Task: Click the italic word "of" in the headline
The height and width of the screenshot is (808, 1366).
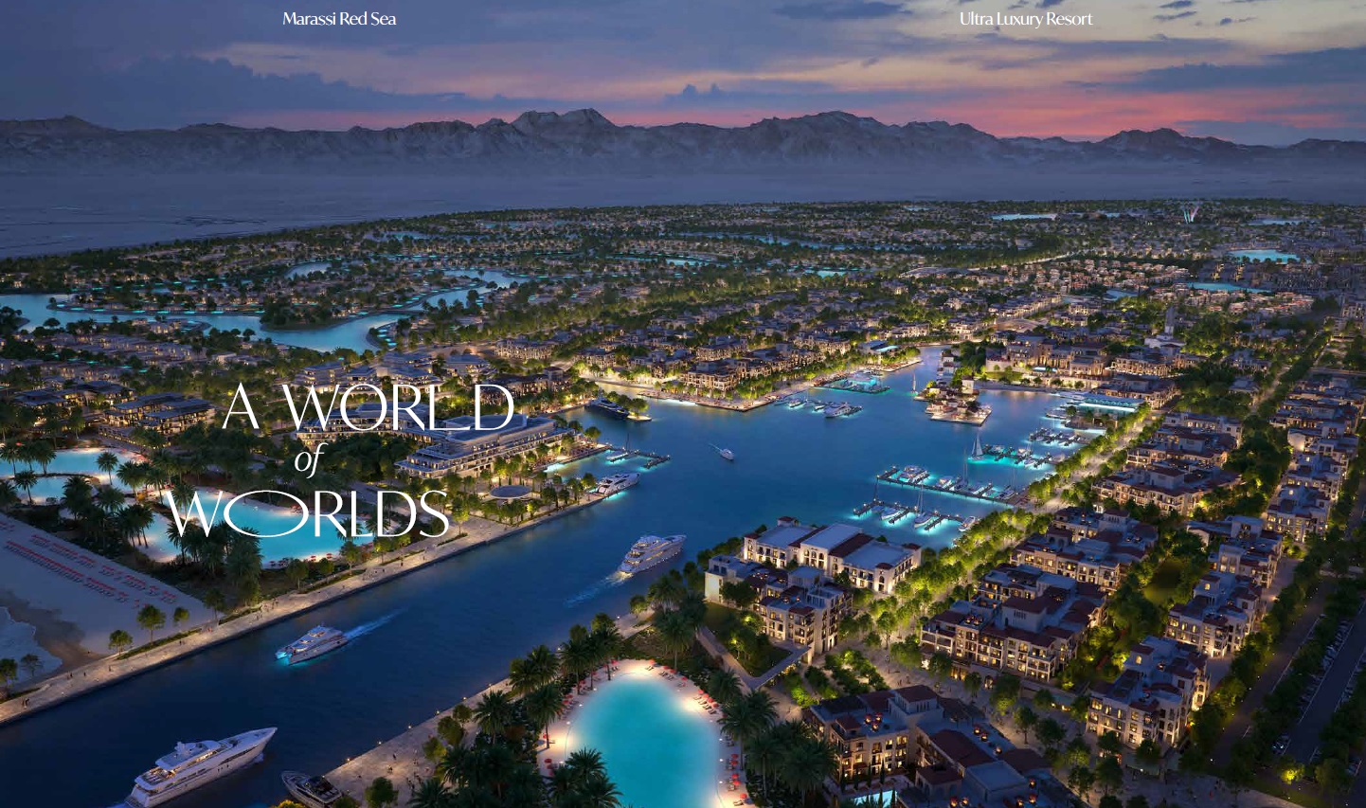Action: [309, 460]
